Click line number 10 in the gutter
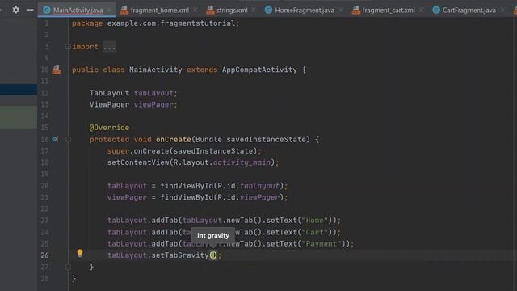The image size is (517, 291). pos(44,70)
